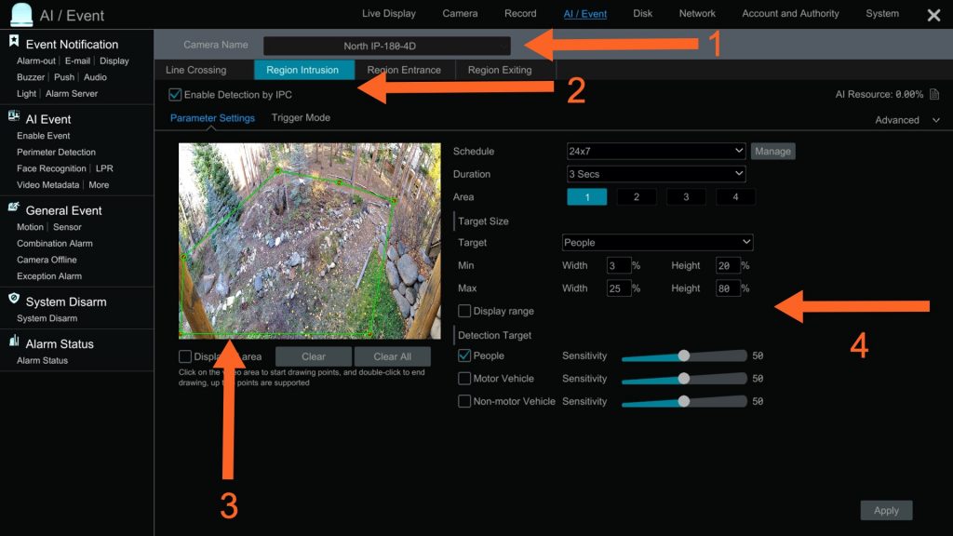Switch to the Line Crossing tab

pyautogui.click(x=195, y=70)
